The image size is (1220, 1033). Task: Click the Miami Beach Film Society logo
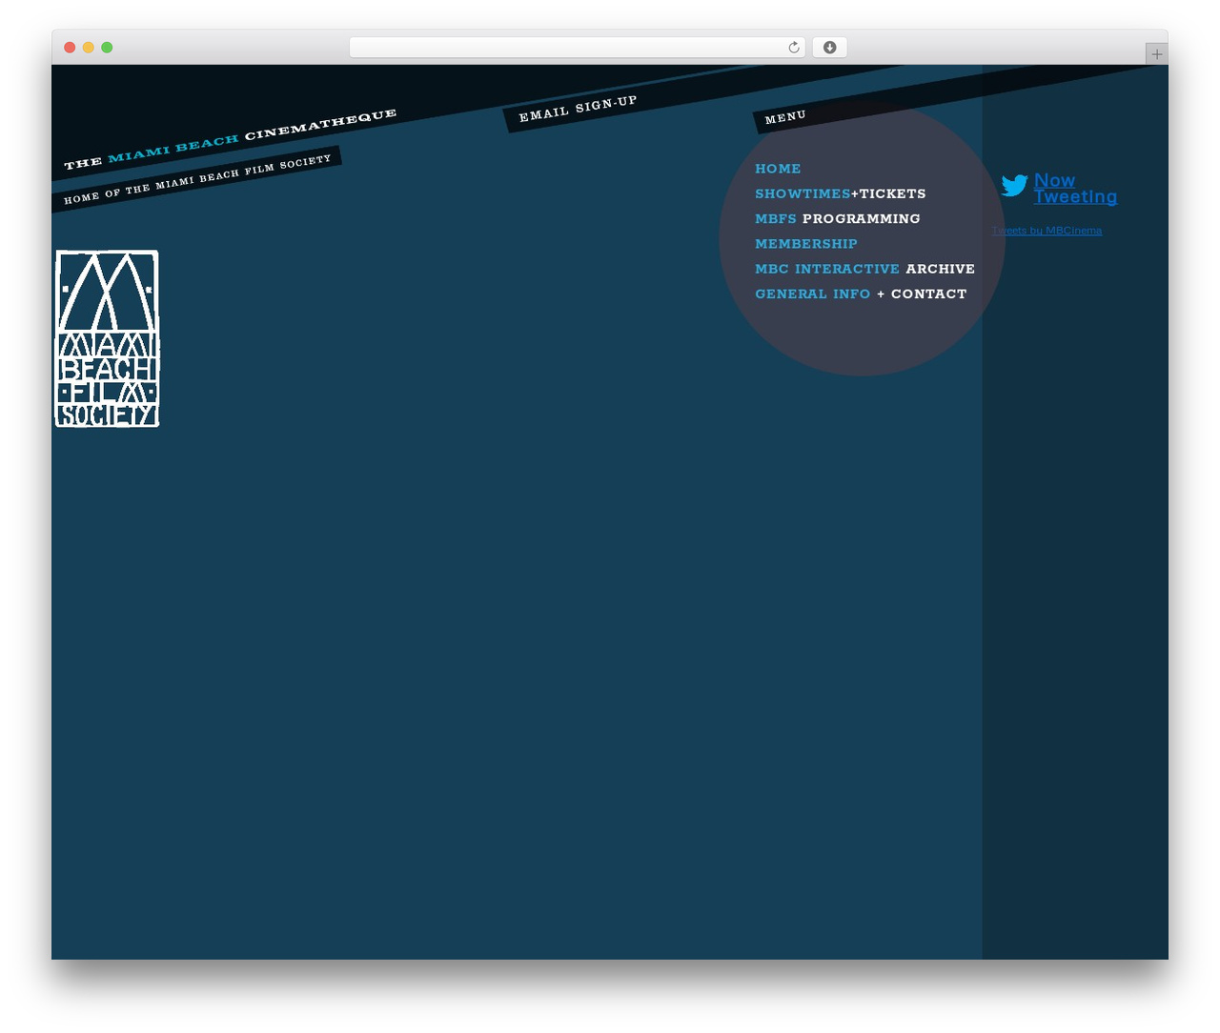tap(108, 338)
